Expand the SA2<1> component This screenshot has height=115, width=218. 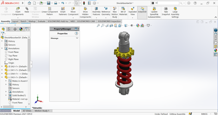pyautogui.click(x=2, y=66)
